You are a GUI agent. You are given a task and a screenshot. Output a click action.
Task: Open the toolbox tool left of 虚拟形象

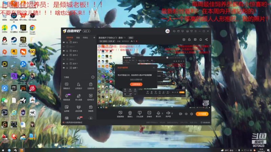tap(66, 108)
